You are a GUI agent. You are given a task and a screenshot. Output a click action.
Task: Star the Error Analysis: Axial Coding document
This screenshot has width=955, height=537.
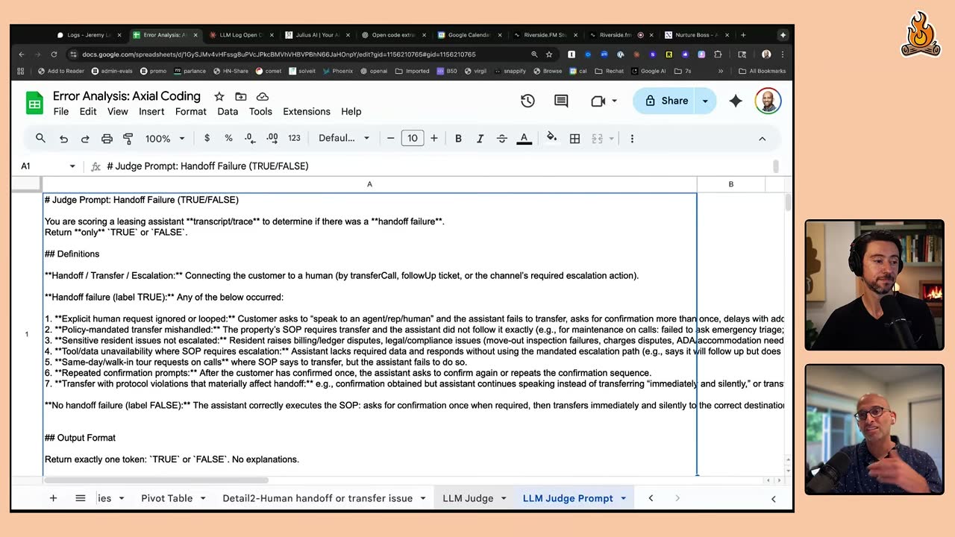click(219, 96)
